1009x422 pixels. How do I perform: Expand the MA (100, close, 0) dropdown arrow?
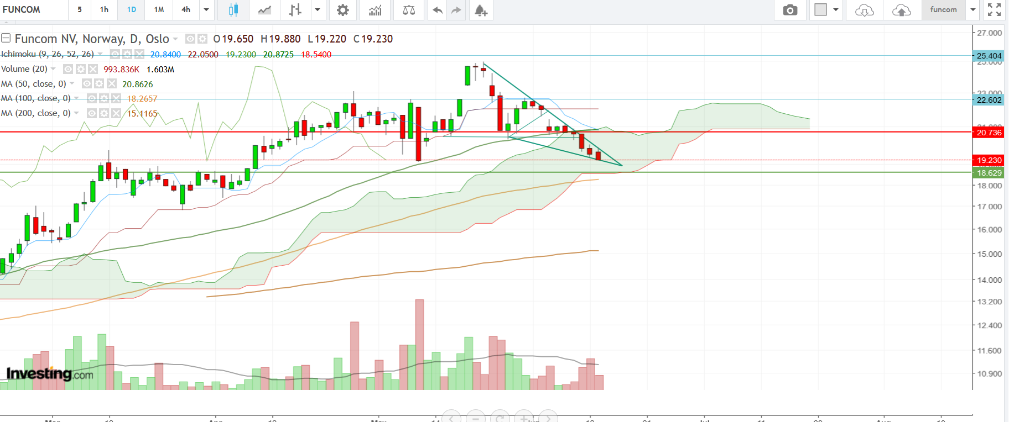[76, 98]
